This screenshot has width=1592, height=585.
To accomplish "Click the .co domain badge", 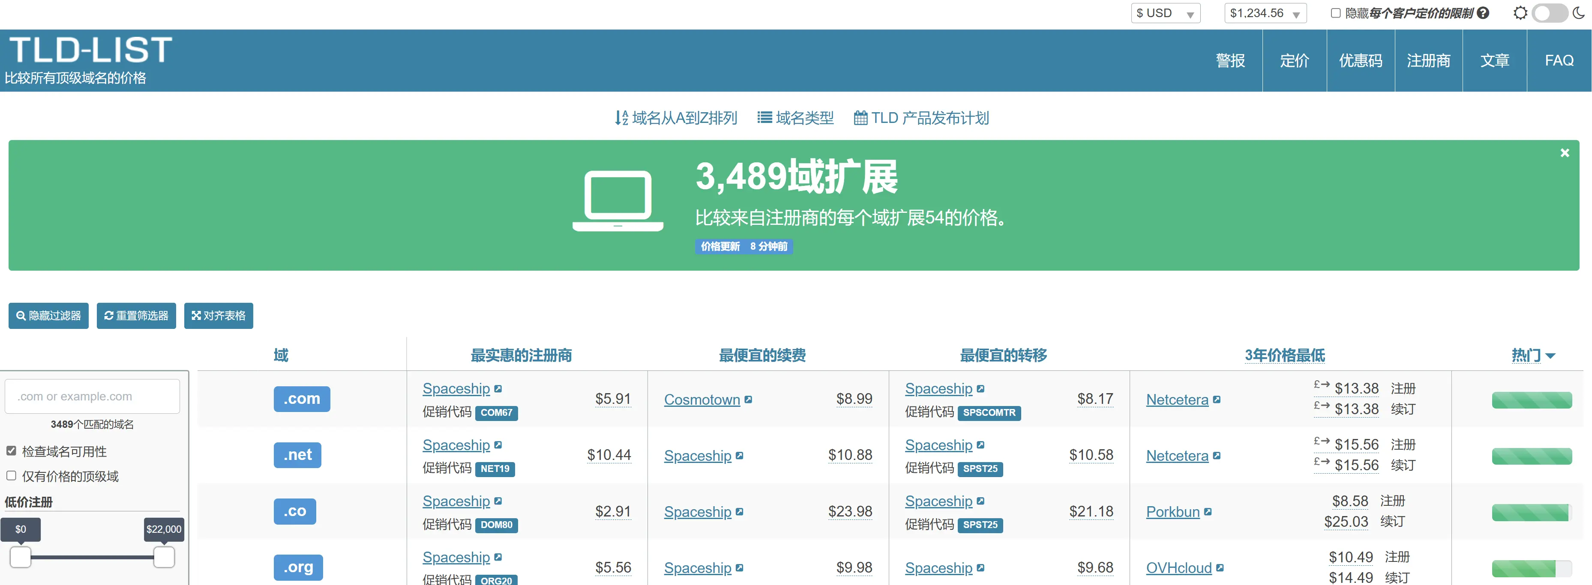I will 295,511.
